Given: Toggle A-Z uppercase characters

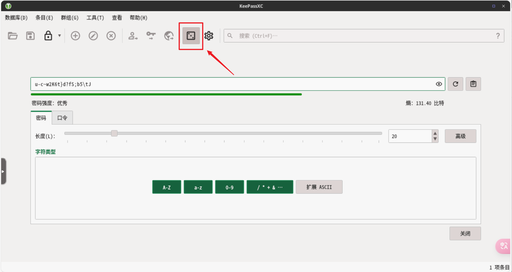Looking at the screenshot, I should [x=167, y=187].
